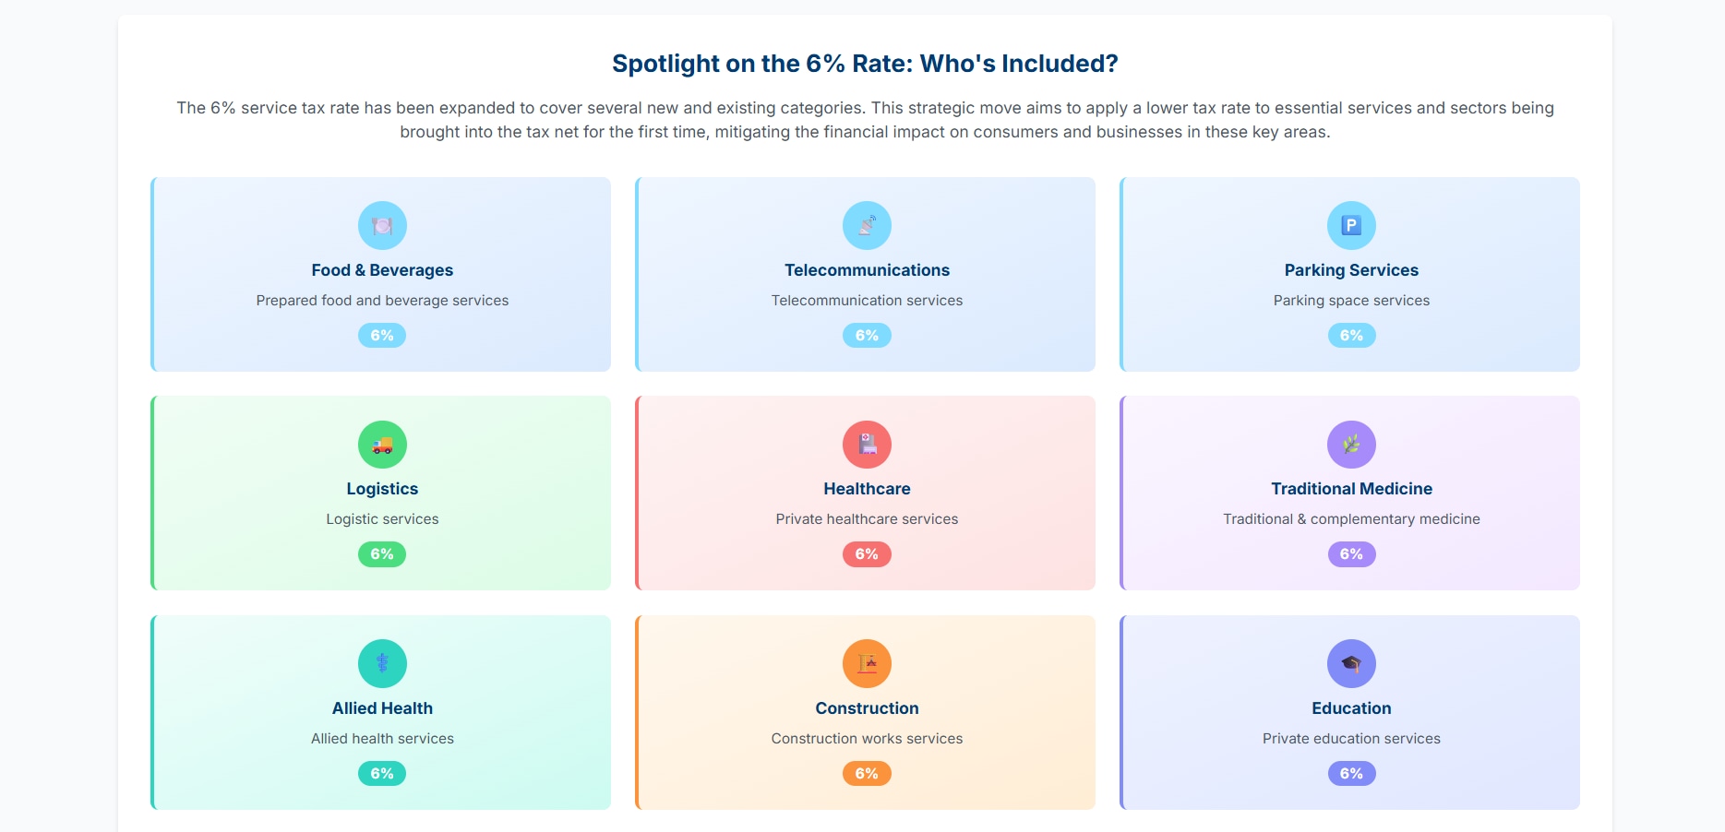Click the Traditional Medicine herb icon
The width and height of the screenshot is (1725, 832).
[1351, 445]
